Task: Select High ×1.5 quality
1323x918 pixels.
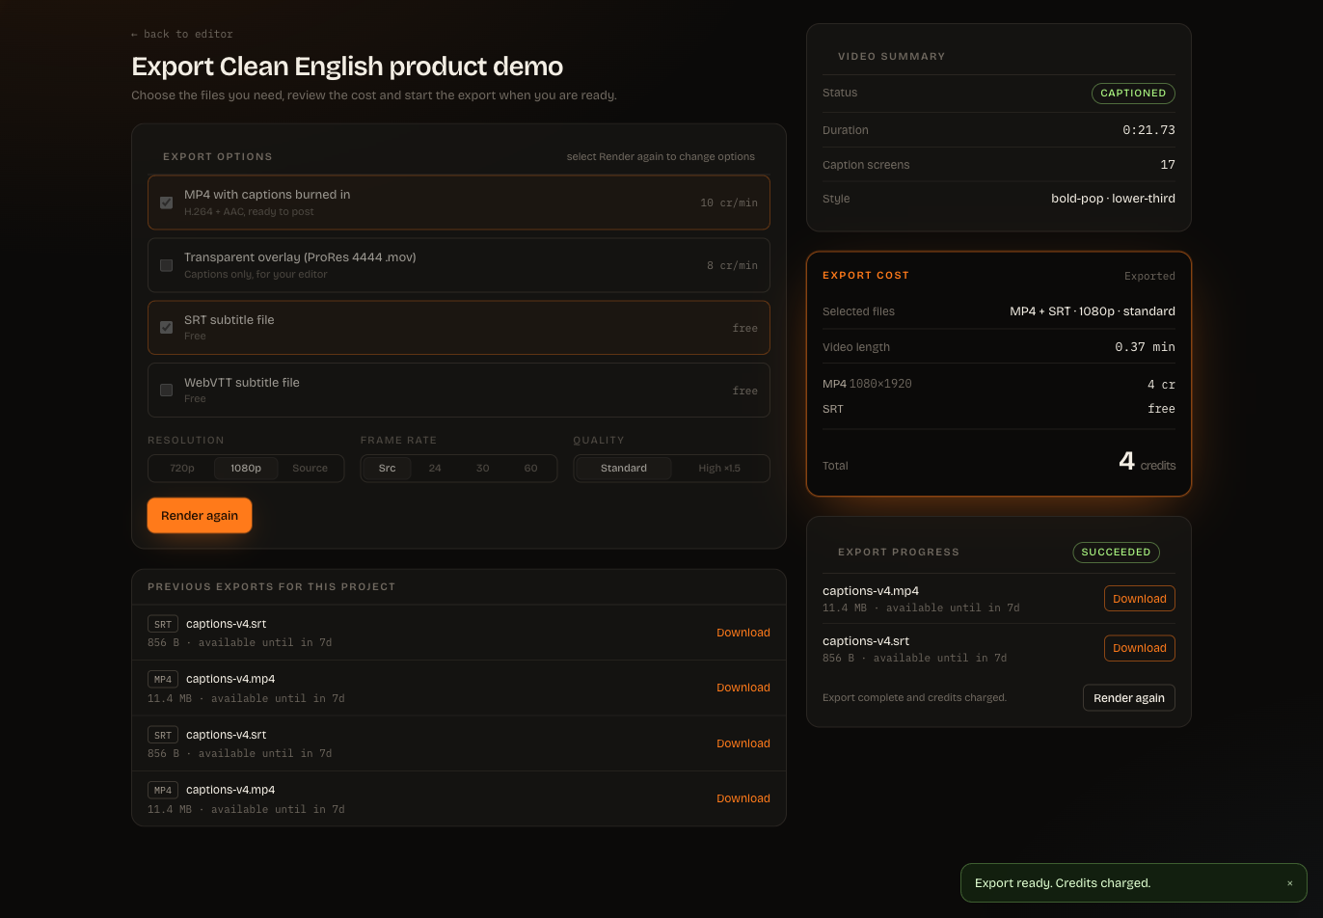Action: (719, 469)
